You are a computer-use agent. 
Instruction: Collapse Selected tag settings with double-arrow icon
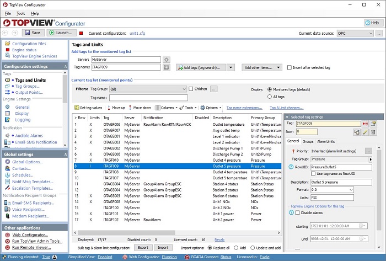point(287,117)
